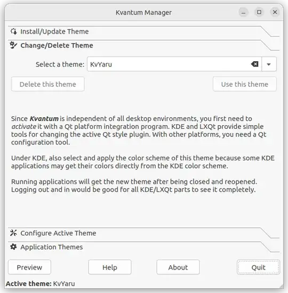This screenshot has height=293, width=288.
Task: Close the Kvantum Manager window
Action: click(275, 12)
